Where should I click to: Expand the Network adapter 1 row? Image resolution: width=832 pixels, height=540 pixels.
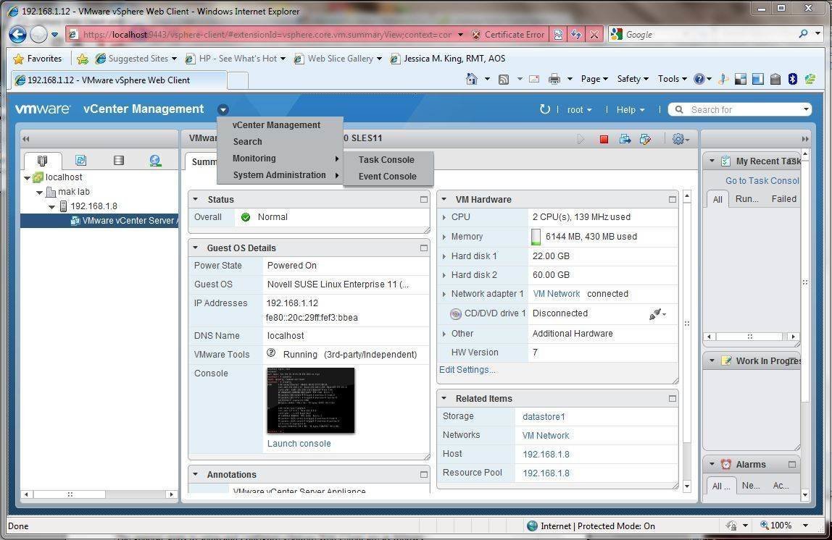pos(444,294)
